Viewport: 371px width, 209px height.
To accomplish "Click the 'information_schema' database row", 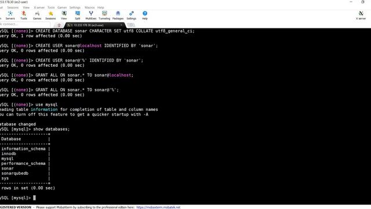I will (23, 149).
